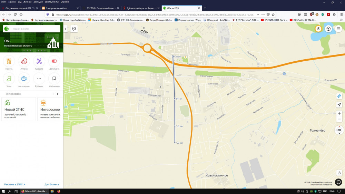The width and height of the screenshot is (345, 194).
Task: Click the geolocation arrow button
Action: click(x=339, y=105)
